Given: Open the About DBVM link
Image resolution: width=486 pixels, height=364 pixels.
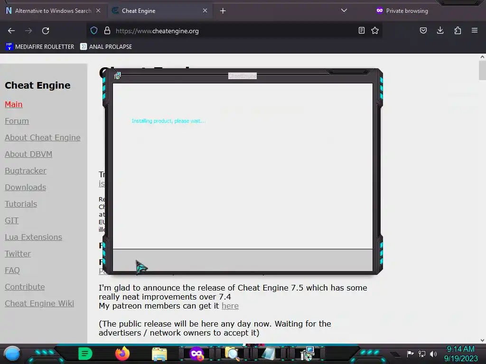Looking at the screenshot, I should [x=28, y=154].
